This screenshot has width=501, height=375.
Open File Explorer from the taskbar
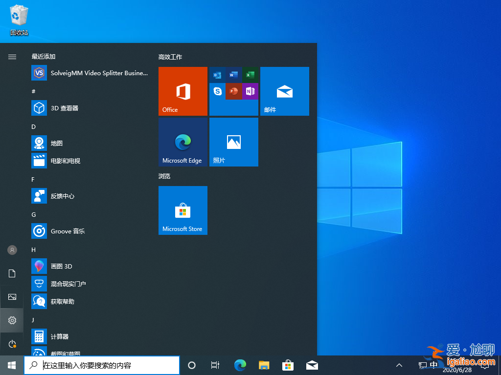click(x=264, y=365)
